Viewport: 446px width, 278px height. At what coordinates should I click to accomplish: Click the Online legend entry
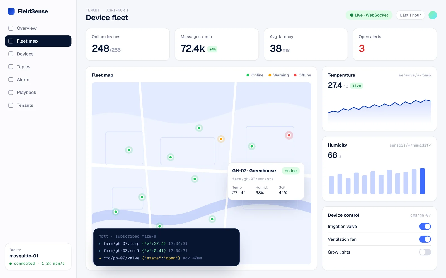pyautogui.click(x=255, y=75)
